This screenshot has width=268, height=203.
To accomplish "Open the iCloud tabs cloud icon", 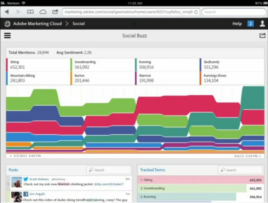I will (x=43, y=12).
